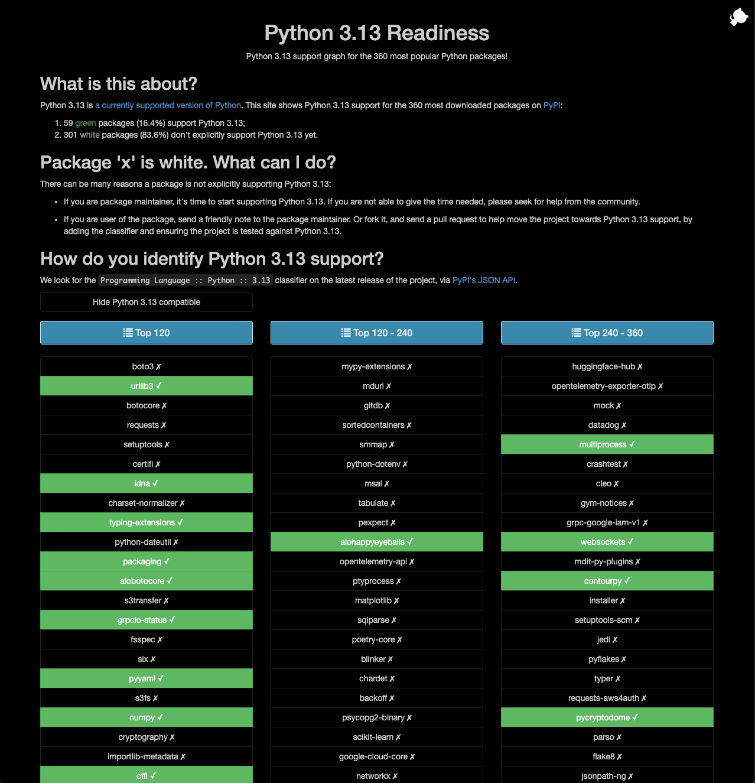Select the blinker package row
This screenshot has width=755, height=783.
pyautogui.click(x=377, y=659)
